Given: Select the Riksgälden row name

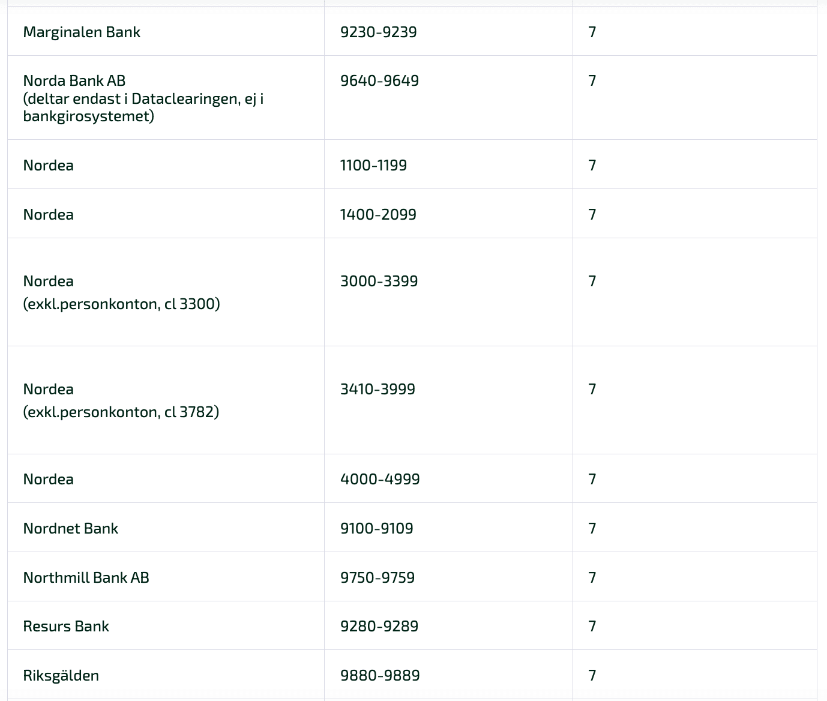Looking at the screenshot, I should point(61,675).
